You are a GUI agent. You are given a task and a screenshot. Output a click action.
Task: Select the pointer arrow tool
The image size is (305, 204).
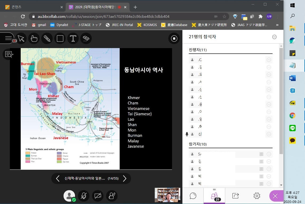coord(21,39)
